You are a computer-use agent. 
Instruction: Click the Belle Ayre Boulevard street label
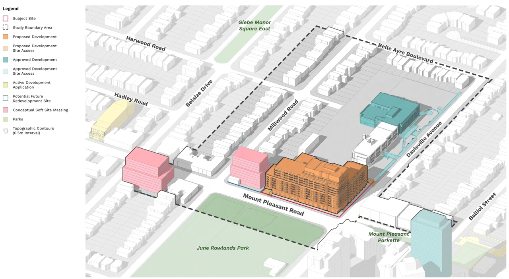(x=405, y=53)
